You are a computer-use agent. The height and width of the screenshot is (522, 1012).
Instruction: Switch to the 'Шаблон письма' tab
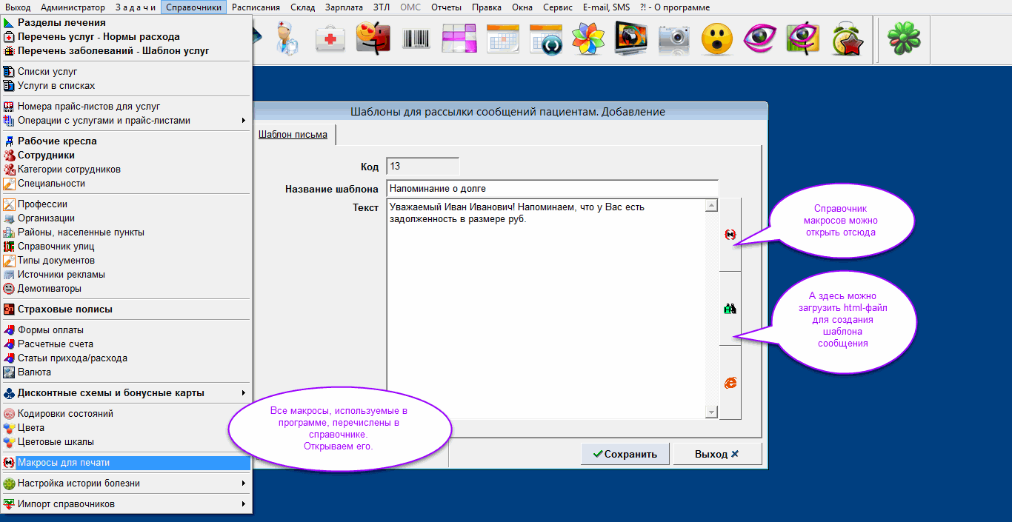293,135
